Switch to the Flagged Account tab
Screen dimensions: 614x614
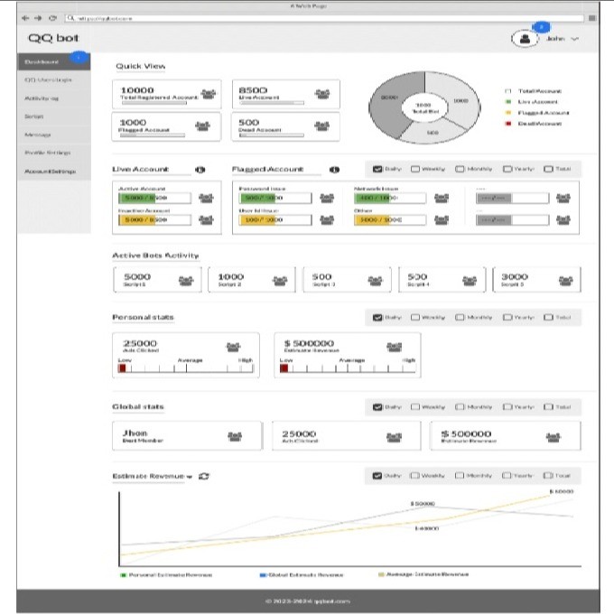(x=266, y=169)
